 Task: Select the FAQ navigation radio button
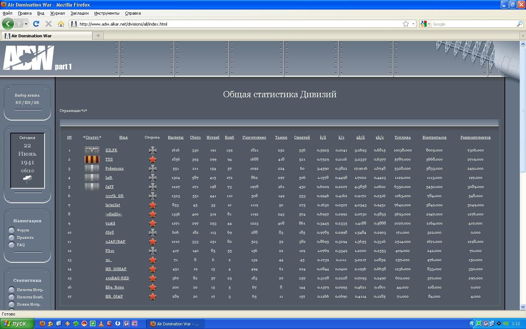click(x=12, y=245)
